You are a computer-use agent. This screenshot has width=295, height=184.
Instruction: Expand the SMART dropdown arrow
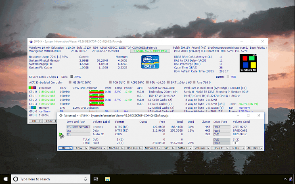point(190,148)
